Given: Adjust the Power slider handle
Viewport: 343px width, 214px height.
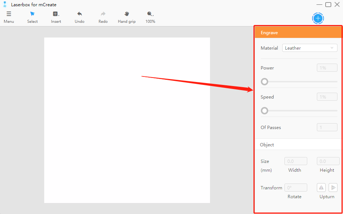Looking at the screenshot, I should (x=265, y=82).
